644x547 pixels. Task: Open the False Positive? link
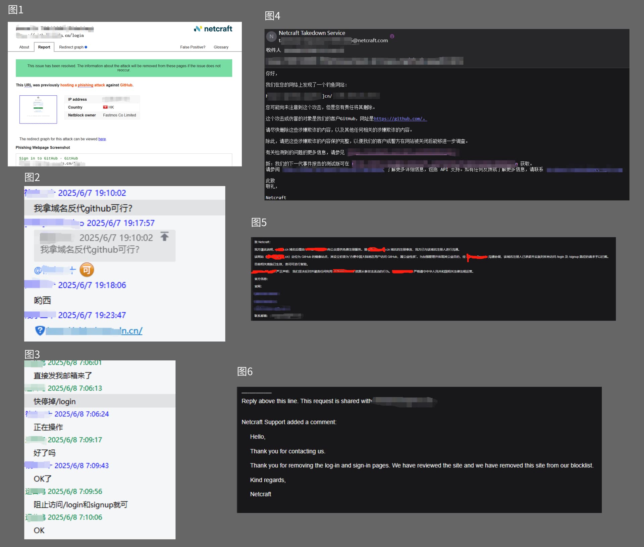[x=193, y=47]
